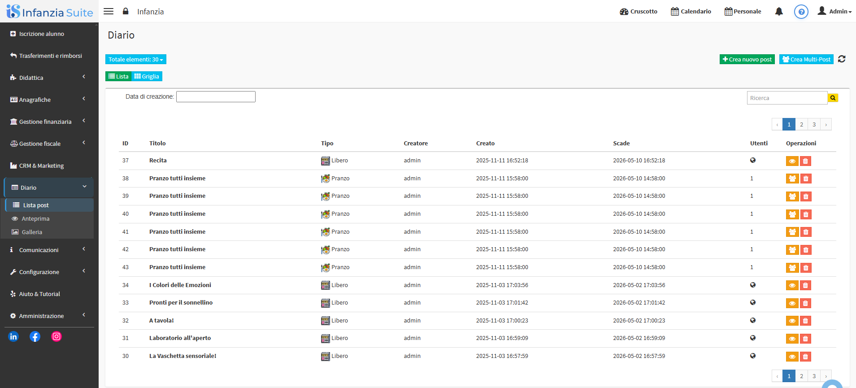Open the Facebook icon in sidebar
Image resolution: width=856 pixels, height=388 pixels.
coord(35,336)
